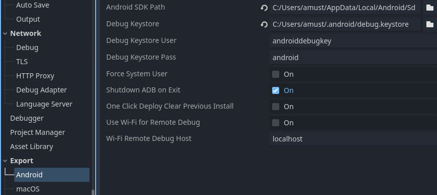Enable One Click Deploy Clear Previous Install

point(276,107)
